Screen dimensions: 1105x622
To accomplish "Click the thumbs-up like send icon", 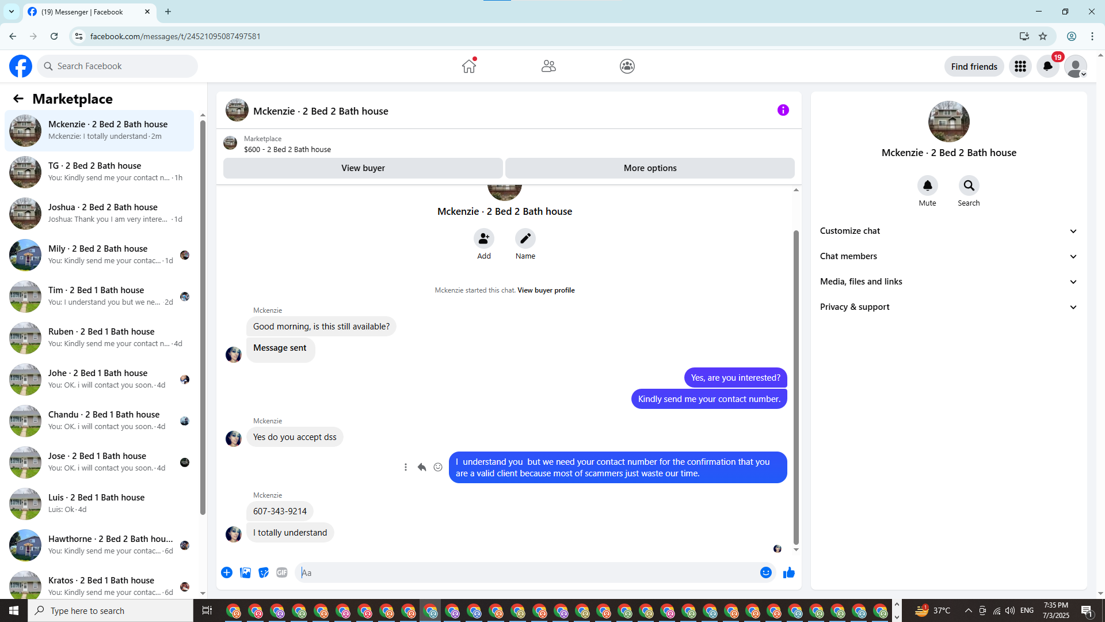I will click(788, 572).
